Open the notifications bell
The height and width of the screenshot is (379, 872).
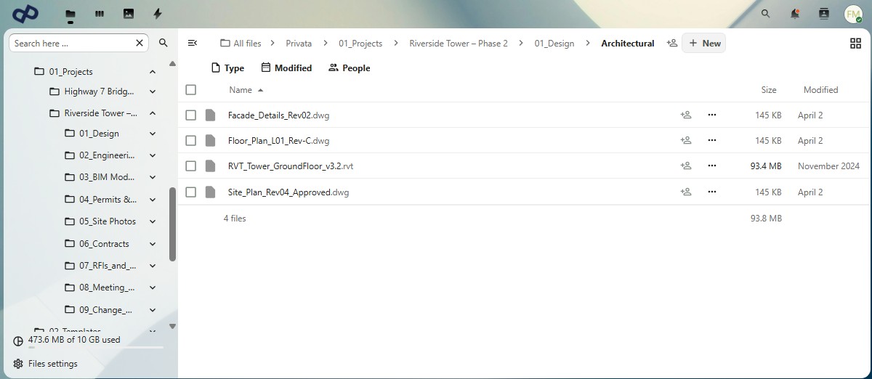[x=795, y=14]
